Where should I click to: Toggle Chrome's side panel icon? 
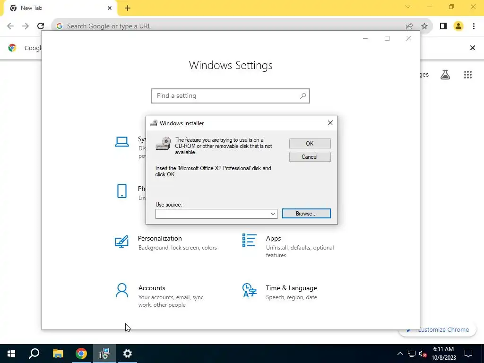[443, 26]
